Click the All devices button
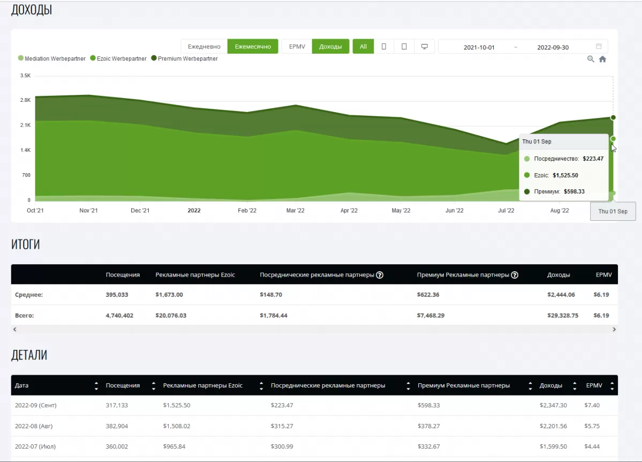 [363, 47]
